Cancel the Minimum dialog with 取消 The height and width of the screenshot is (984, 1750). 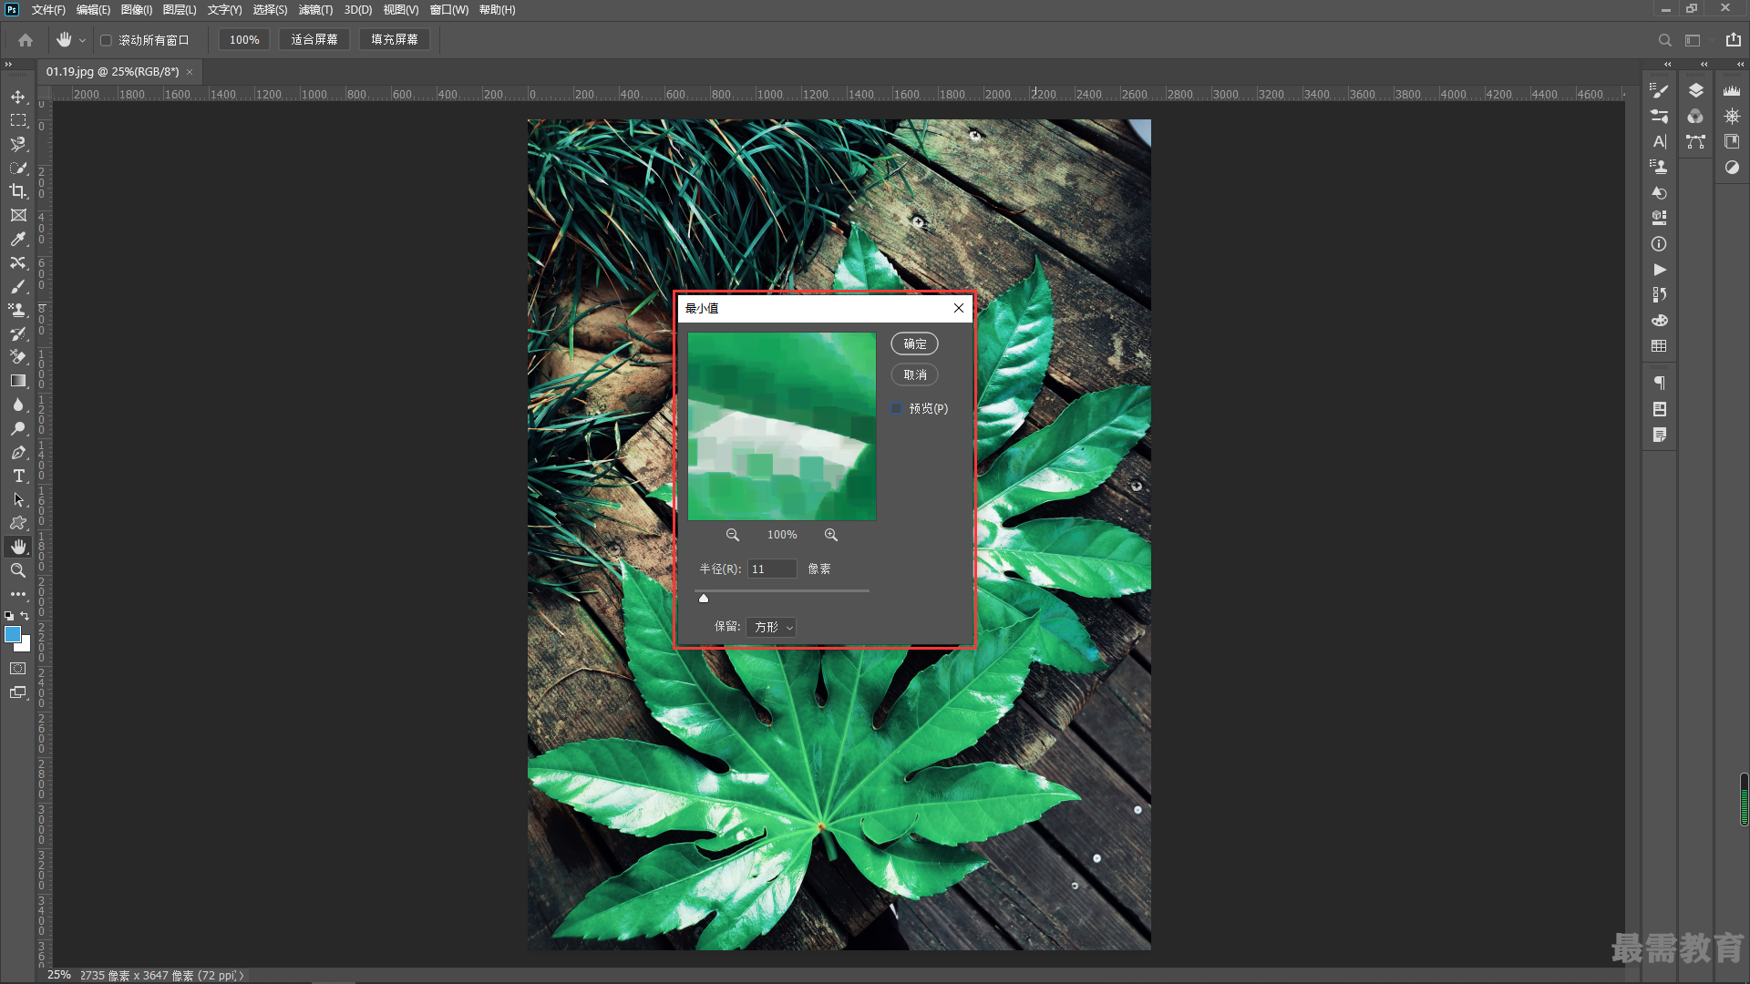pyautogui.click(x=914, y=374)
